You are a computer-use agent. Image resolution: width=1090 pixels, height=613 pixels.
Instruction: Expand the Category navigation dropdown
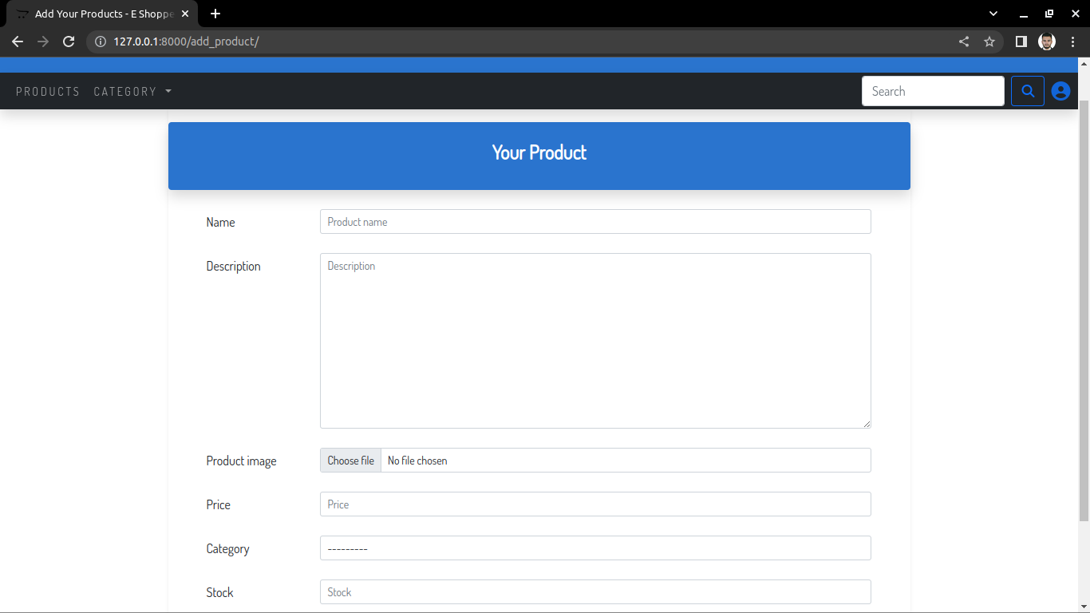tap(132, 91)
